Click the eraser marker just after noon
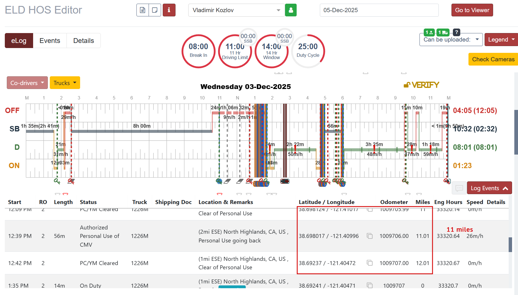Image resolution: width=518 pixels, height=295 pixels. point(240,181)
